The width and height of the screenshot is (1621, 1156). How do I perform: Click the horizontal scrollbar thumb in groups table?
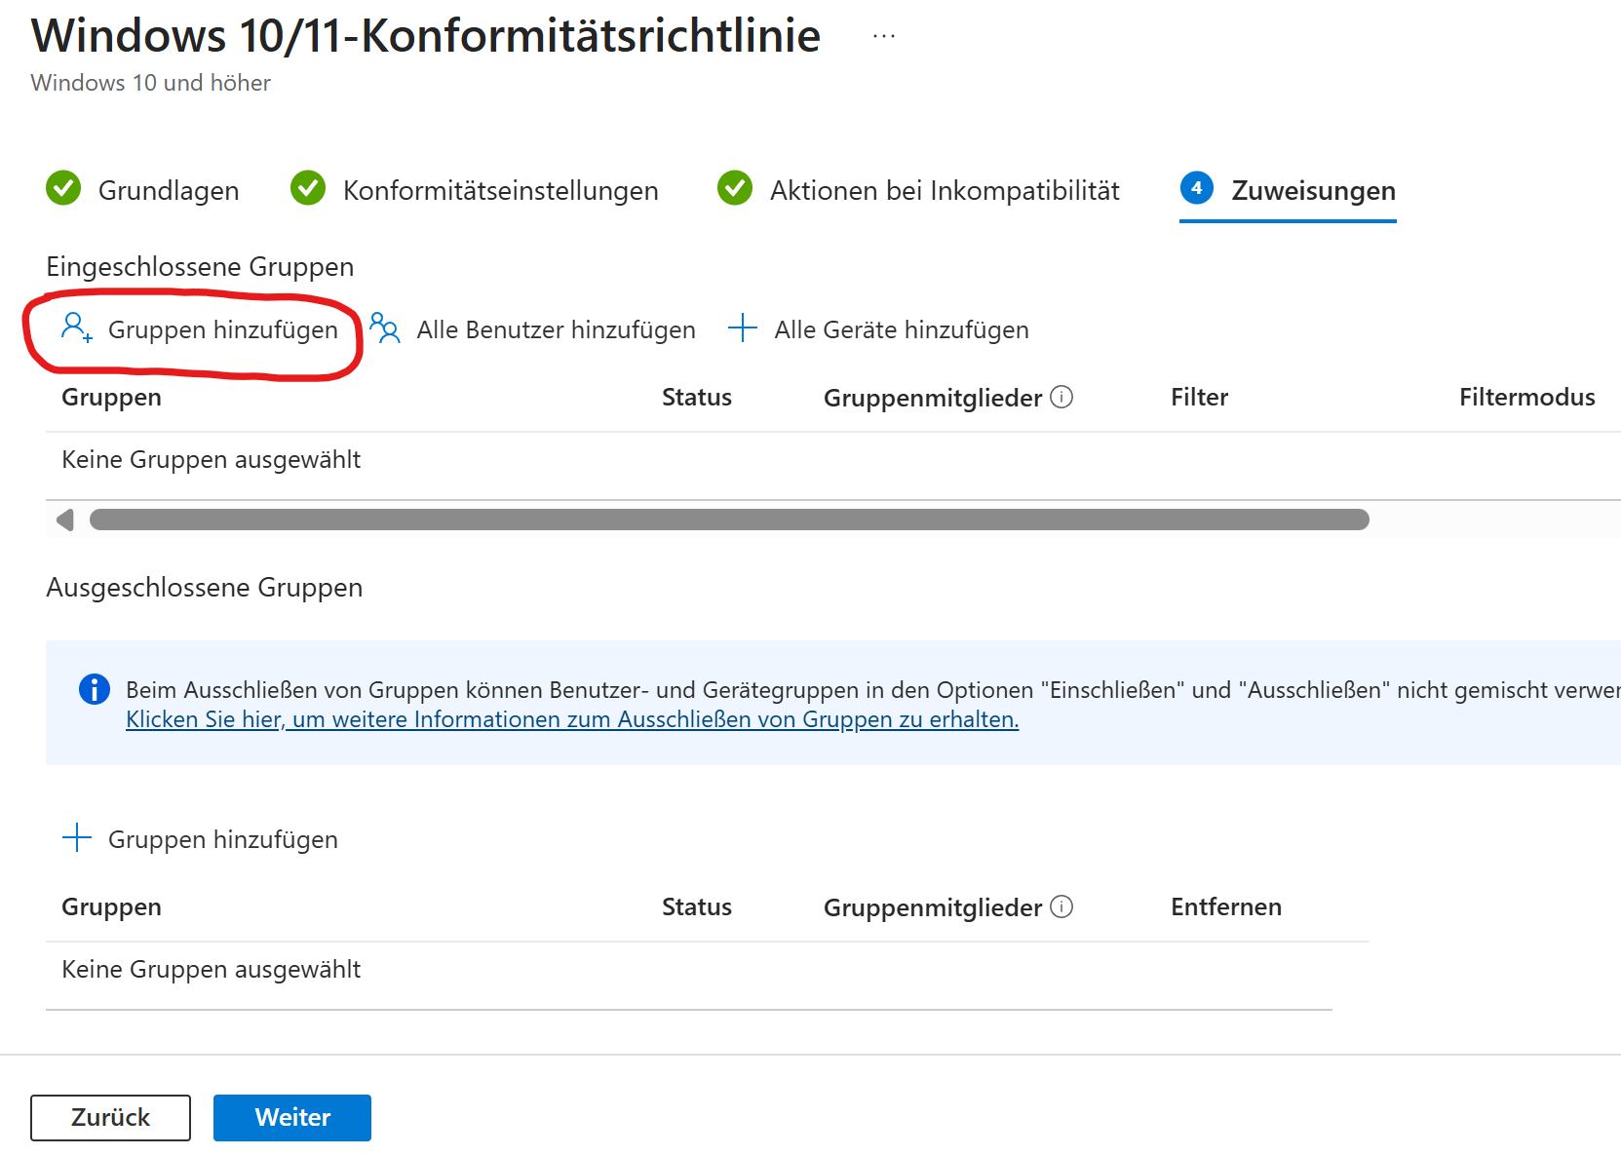728,520
